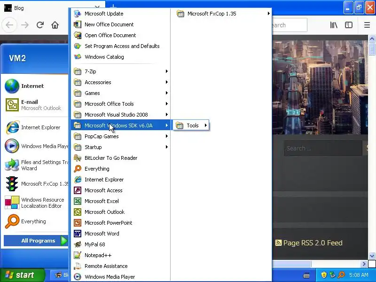This screenshot has height=282, width=376.
Task: Click All Programs button
Action: [36, 241]
